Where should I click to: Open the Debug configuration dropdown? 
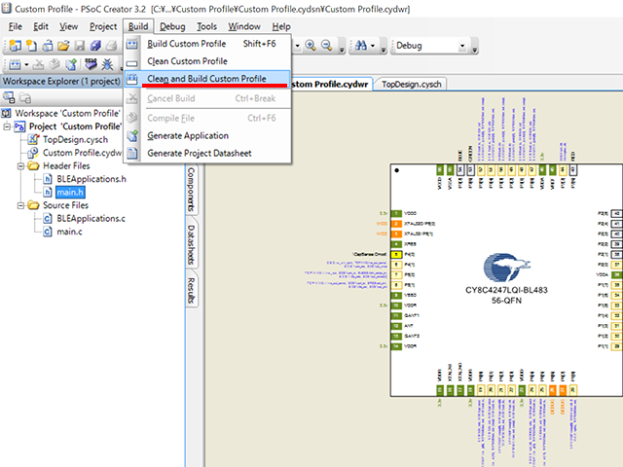click(462, 46)
